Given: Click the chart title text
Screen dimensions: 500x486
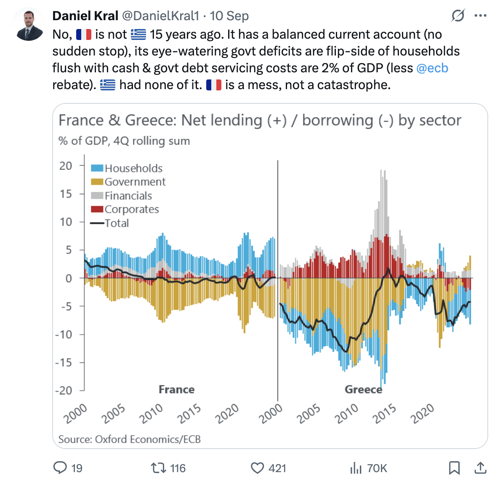Looking at the screenshot, I should pyautogui.click(x=260, y=120).
